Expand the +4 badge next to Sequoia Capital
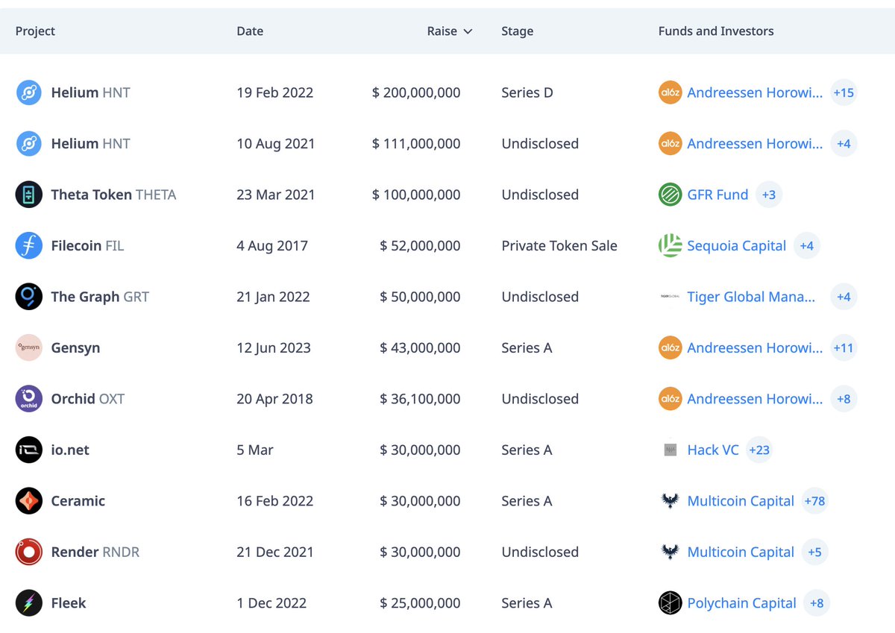 click(806, 246)
